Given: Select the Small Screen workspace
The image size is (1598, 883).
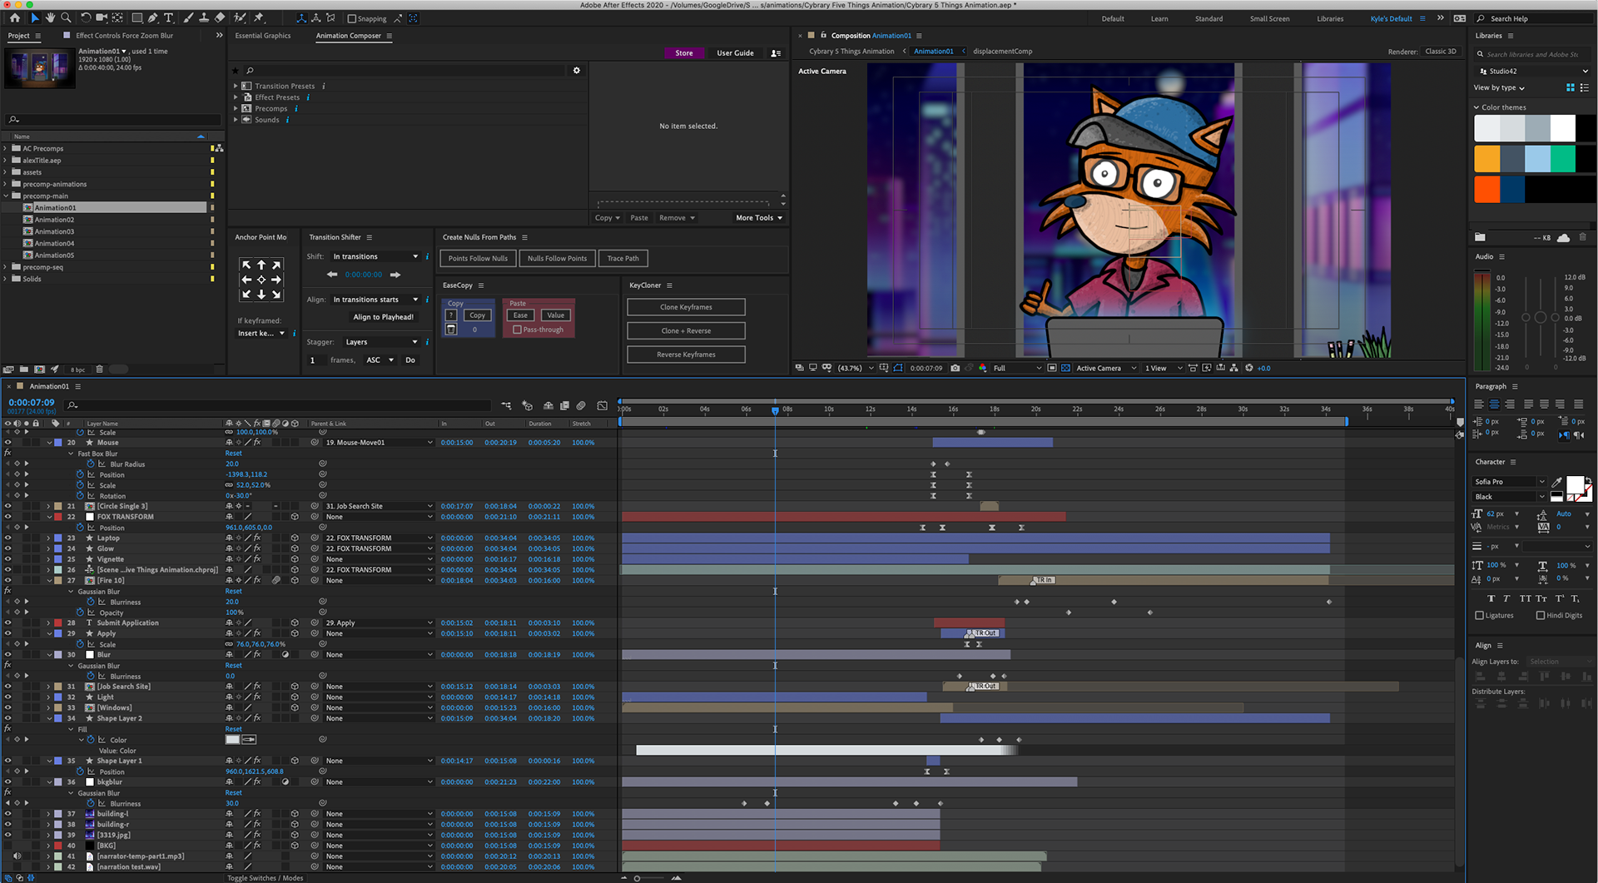Looking at the screenshot, I should tap(1269, 18).
